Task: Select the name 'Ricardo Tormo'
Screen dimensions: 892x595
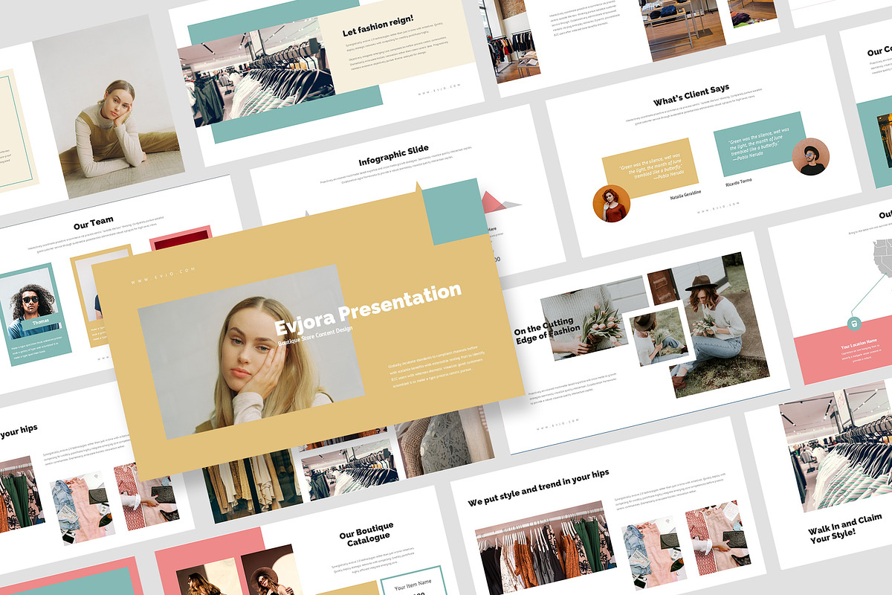Action: (x=739, y=181)
